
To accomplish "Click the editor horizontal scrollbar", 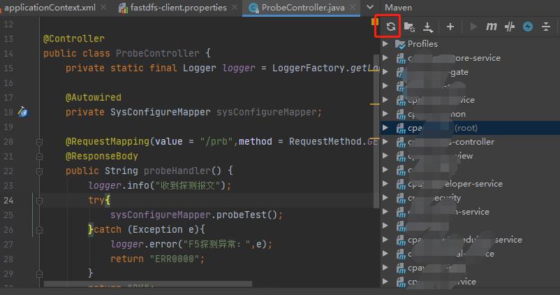I will pyautogui.click(x=148, y=284).
